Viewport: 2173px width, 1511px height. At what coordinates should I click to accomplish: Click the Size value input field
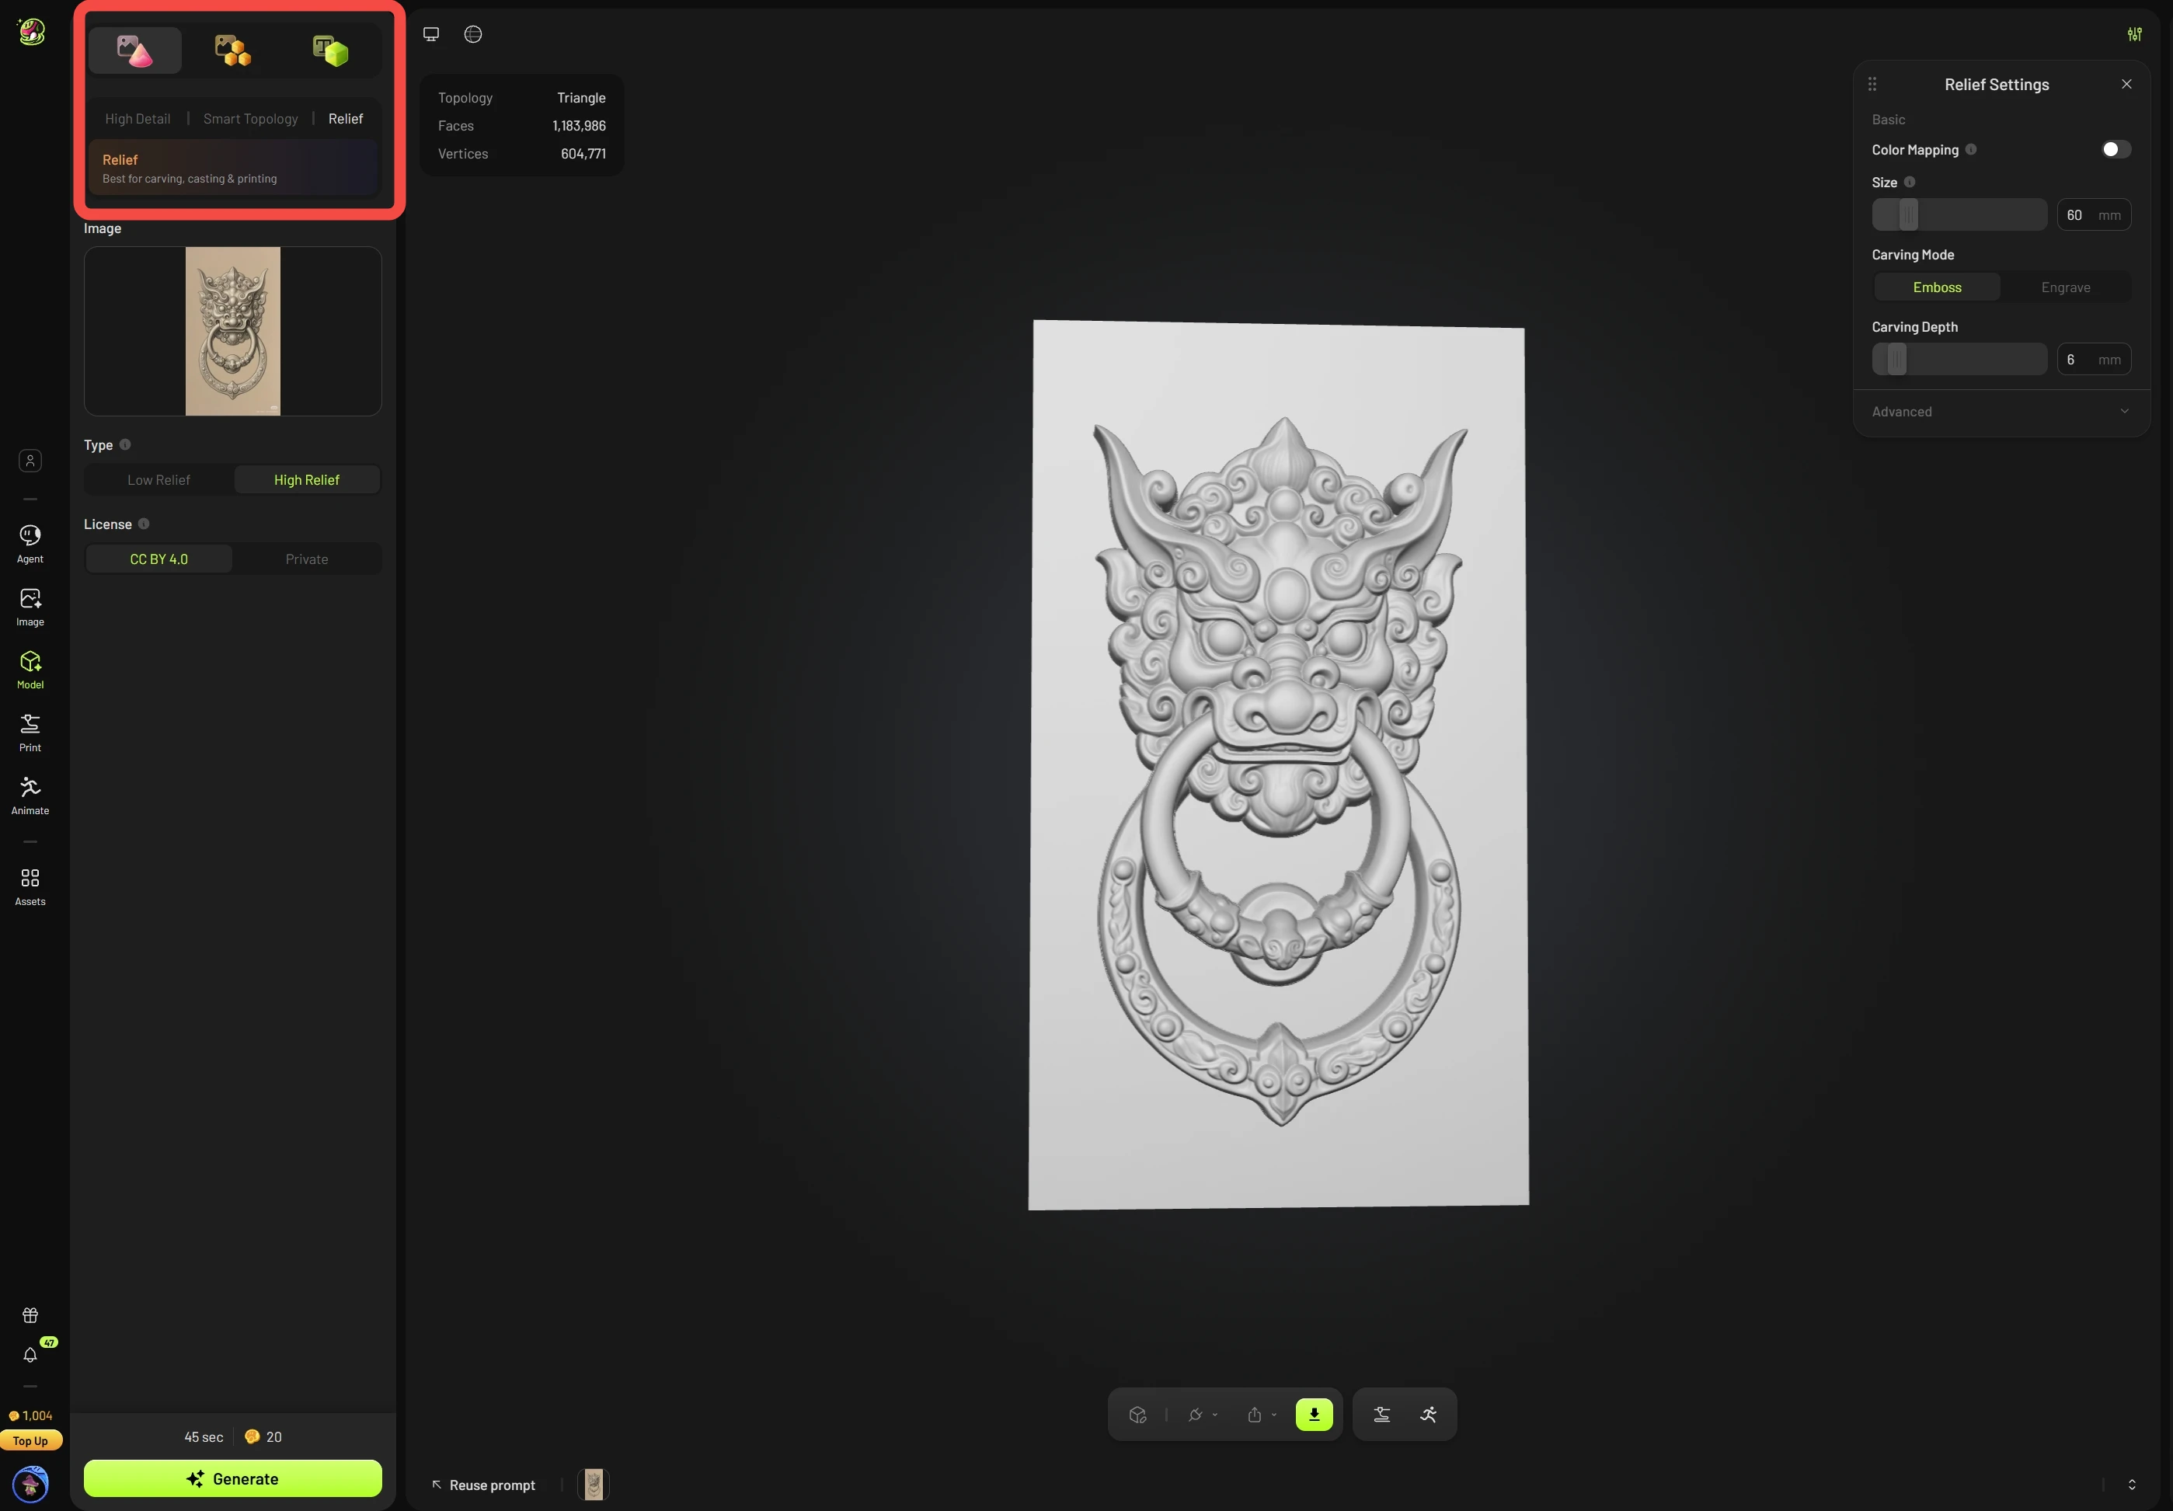click(x=2094, y=214)
